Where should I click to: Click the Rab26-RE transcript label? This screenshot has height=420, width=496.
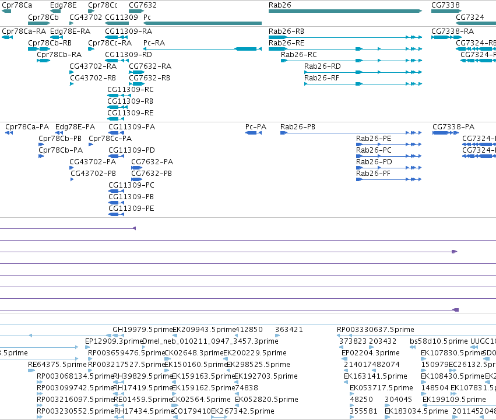[286, 43]
